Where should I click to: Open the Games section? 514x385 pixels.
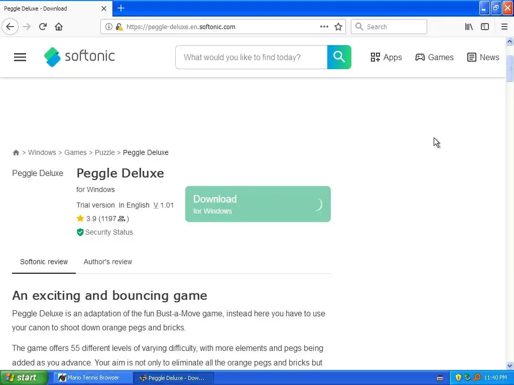[434, 57]
